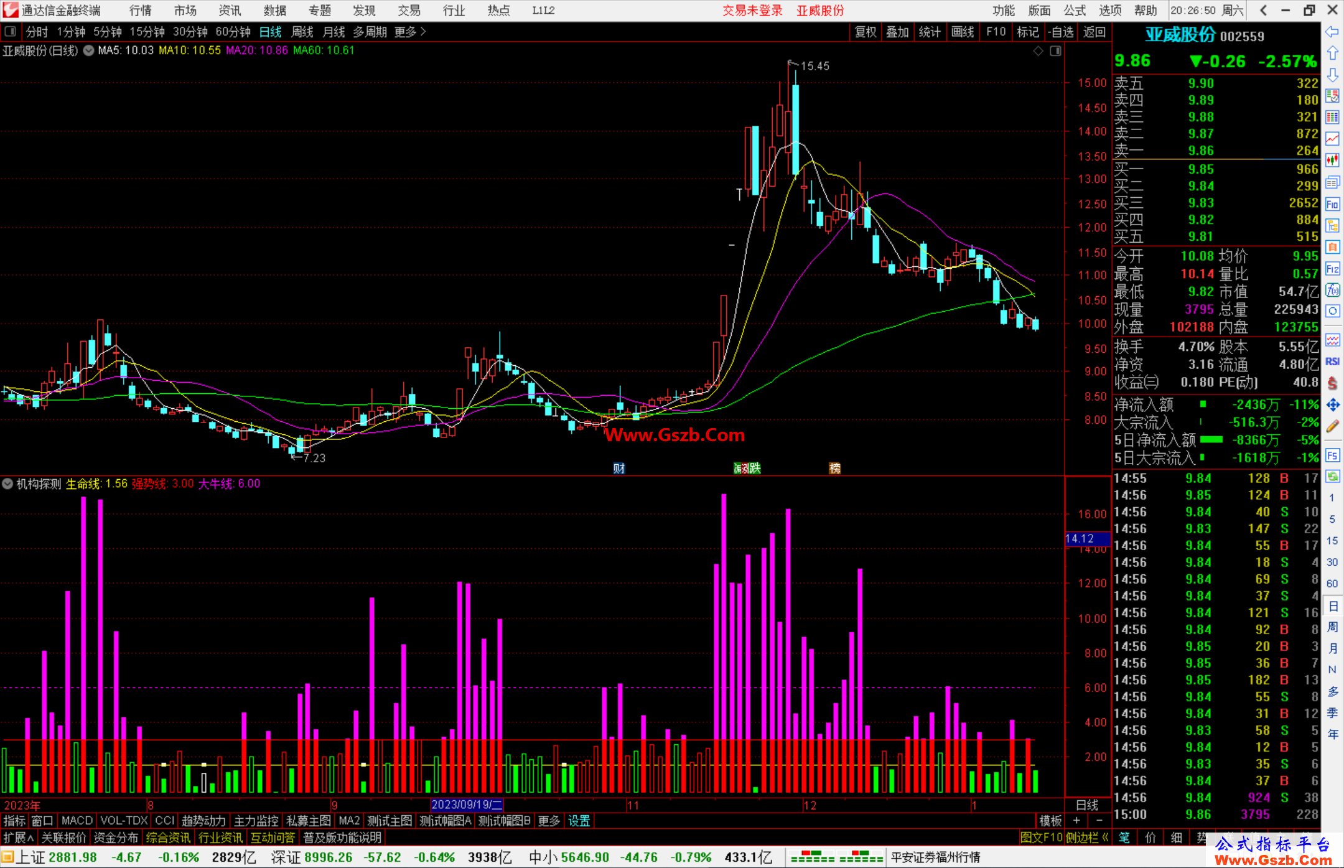Screen dimensions: 1344x868
Task: Switch to 15-minute period in sidebar
Action: click(1332, 541)
